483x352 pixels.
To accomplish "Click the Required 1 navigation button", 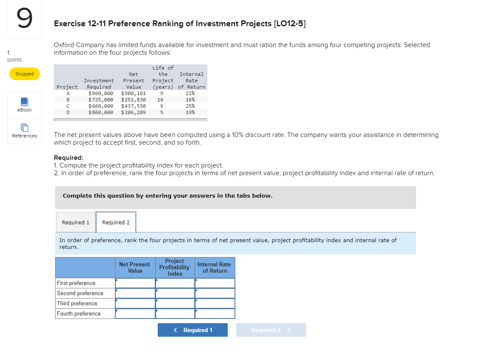I will pyautogui.click(x=193, y=330).
